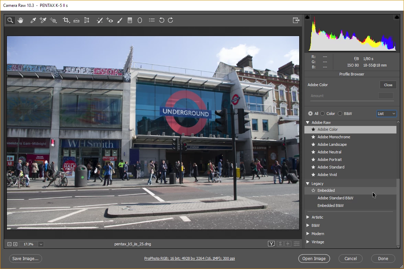Cycle before/after view with Y icon

[271, 244]
